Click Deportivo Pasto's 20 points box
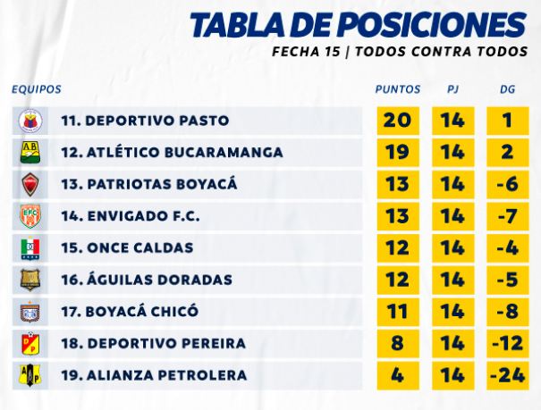541x410 pixels. click(397, 121)
